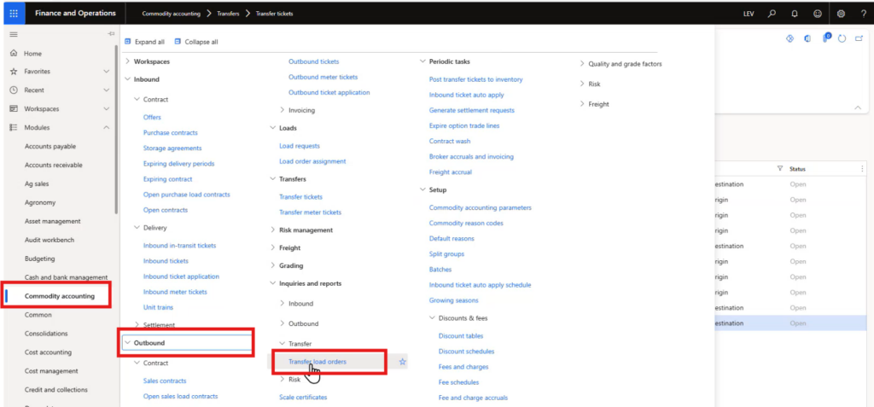Toggle the hamburger navigation menu icon
Viewport: 874px width, 407px height.
[x=14, y=35]
